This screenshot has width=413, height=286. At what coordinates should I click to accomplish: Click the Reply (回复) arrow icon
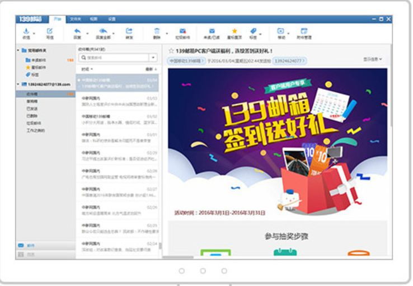coord(77,31)
